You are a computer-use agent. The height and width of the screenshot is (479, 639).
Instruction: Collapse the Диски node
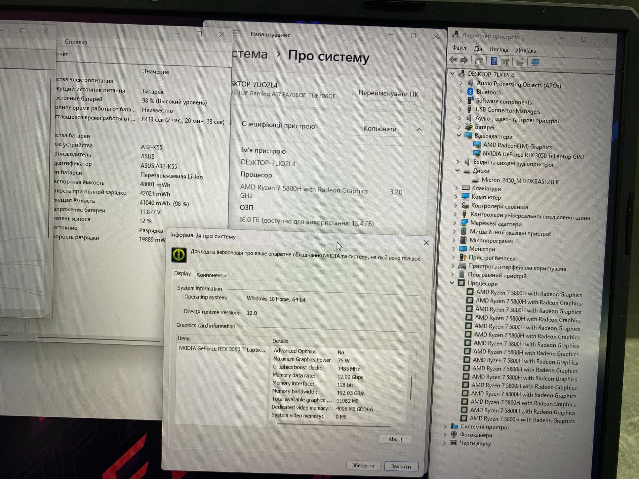(458, 171)
